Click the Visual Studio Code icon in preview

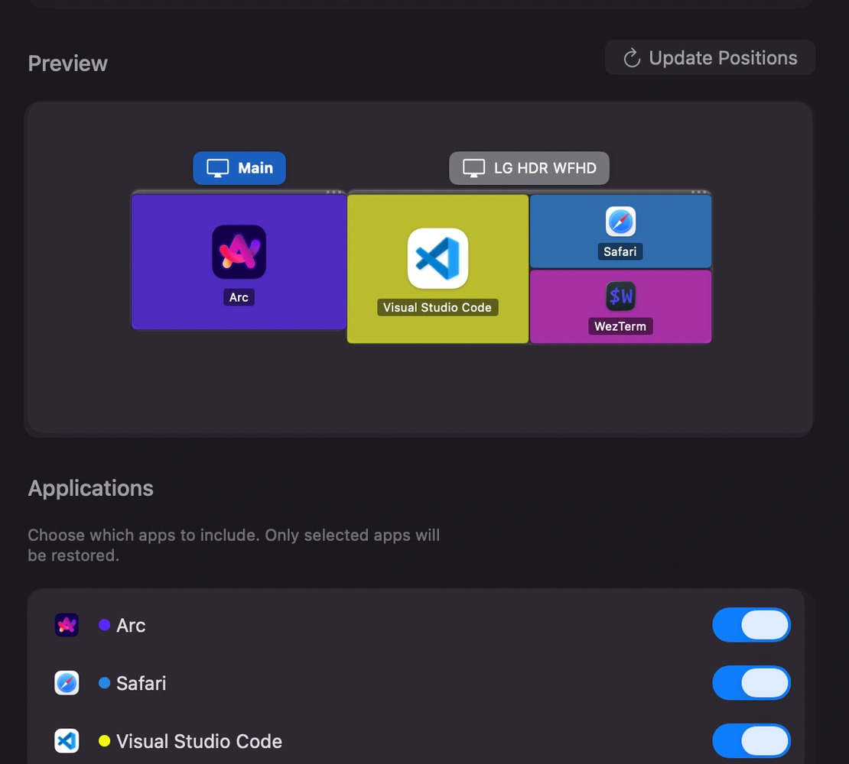pos(438,258)
